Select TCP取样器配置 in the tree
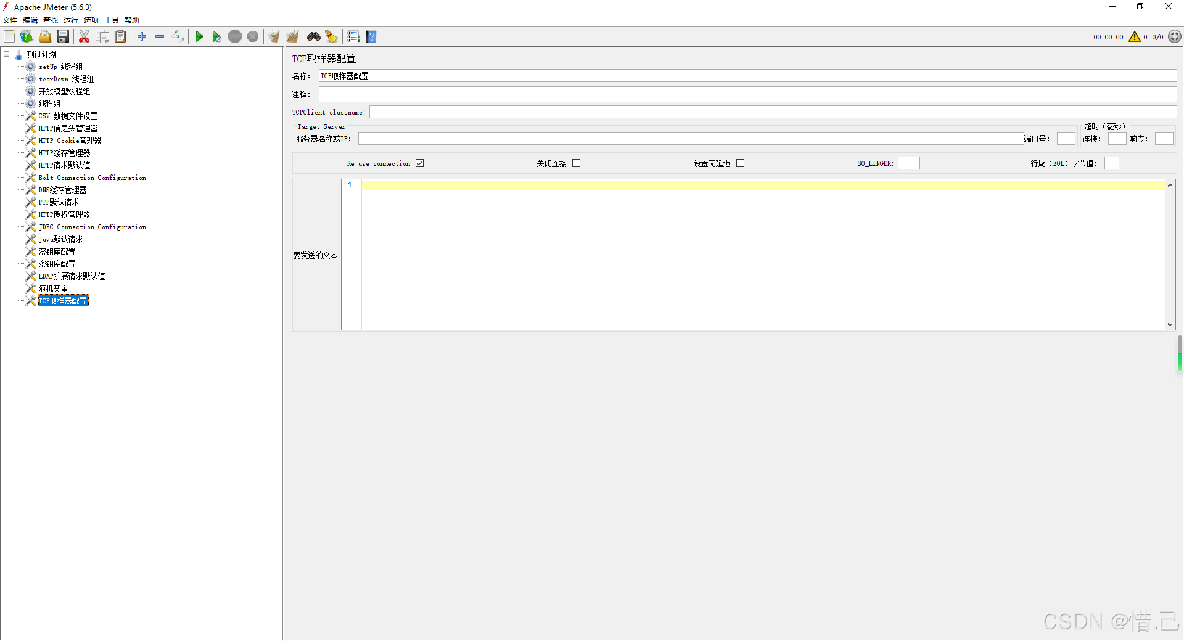 tap(63, 301)
